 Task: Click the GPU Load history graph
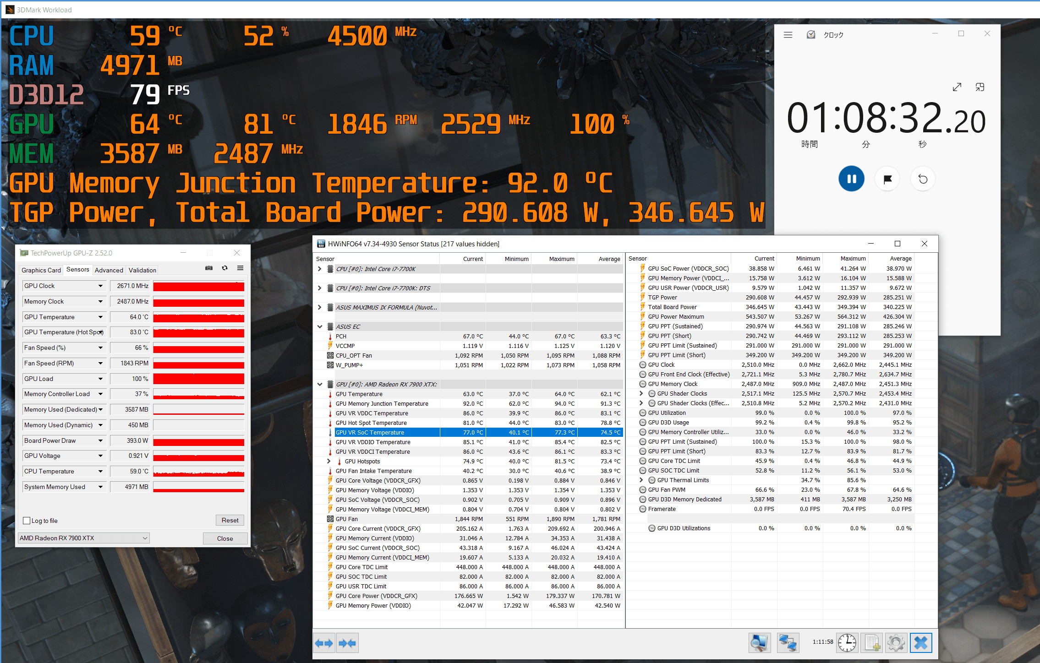point(199,379)
